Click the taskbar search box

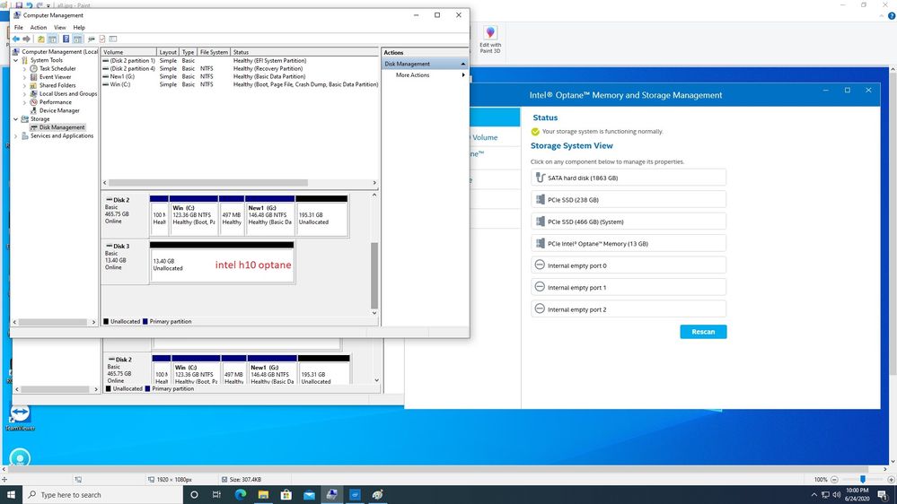pyautogui.click(x=102, y=495)
